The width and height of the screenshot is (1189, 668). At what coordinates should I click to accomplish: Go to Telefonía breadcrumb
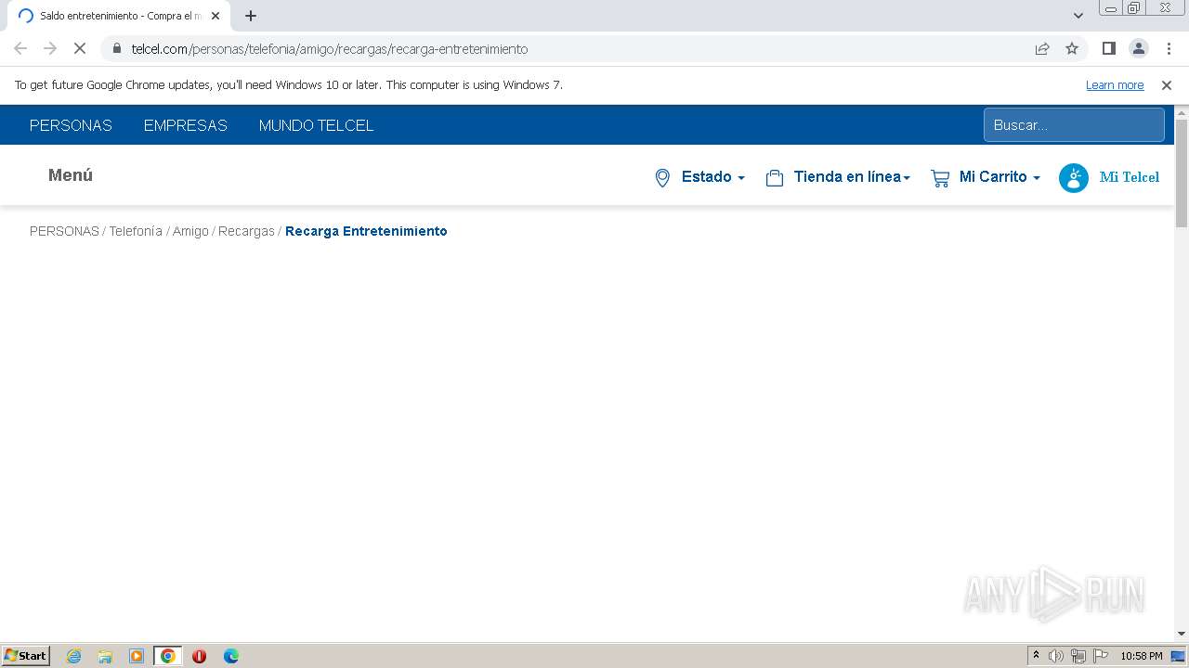(136, 231)
